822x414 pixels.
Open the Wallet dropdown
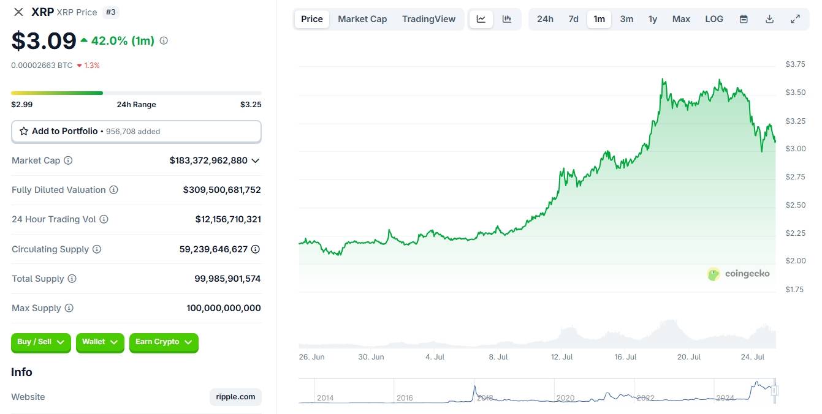[100, 342]
